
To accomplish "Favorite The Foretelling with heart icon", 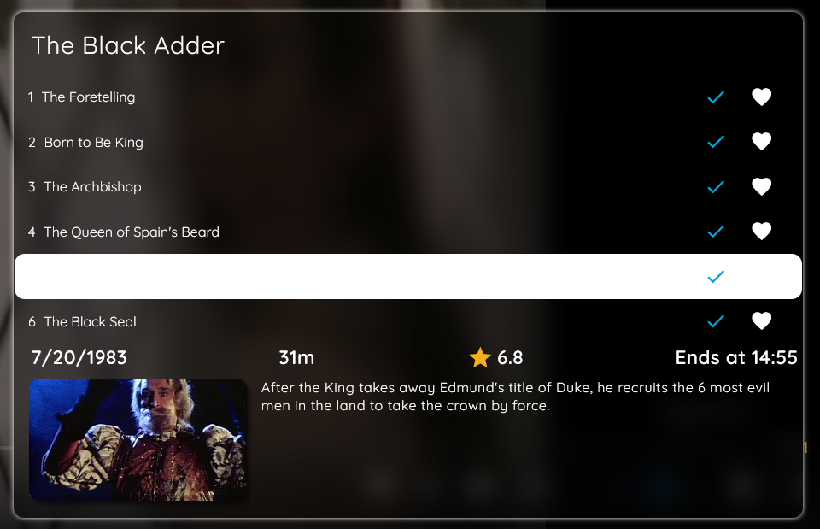I will (x=761, y=97).
